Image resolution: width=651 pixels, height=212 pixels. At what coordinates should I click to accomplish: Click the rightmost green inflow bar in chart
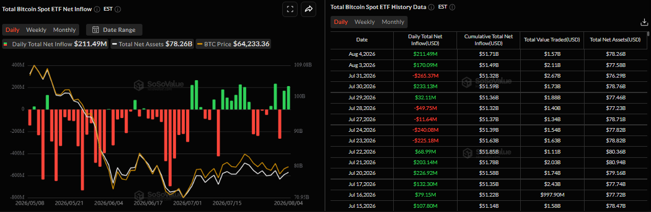click(x=289, y=97)
